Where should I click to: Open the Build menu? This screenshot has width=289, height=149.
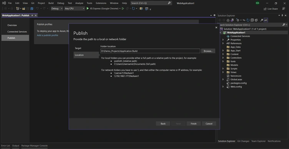(51, 3)
